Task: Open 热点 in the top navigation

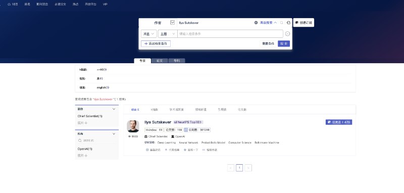Action: click(75, 5)
